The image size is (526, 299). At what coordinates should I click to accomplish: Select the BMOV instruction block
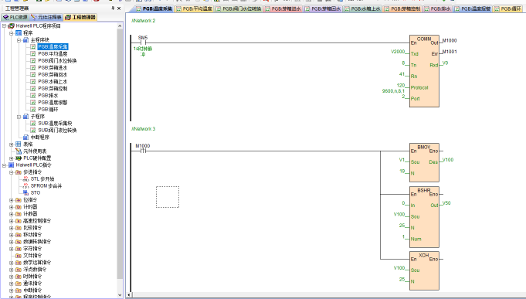(x=424, y=162)
